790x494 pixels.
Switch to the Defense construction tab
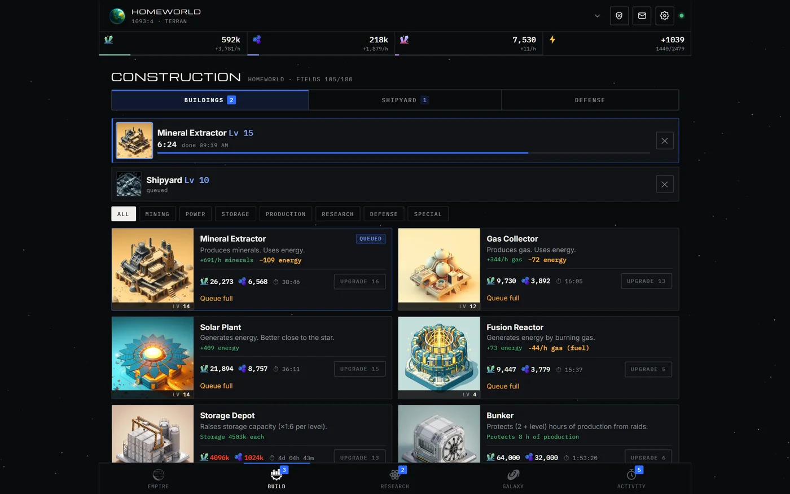click(590, 100)
